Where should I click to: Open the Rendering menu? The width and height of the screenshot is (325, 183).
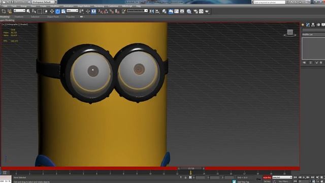pyautogui.click(x=99, y=6)
